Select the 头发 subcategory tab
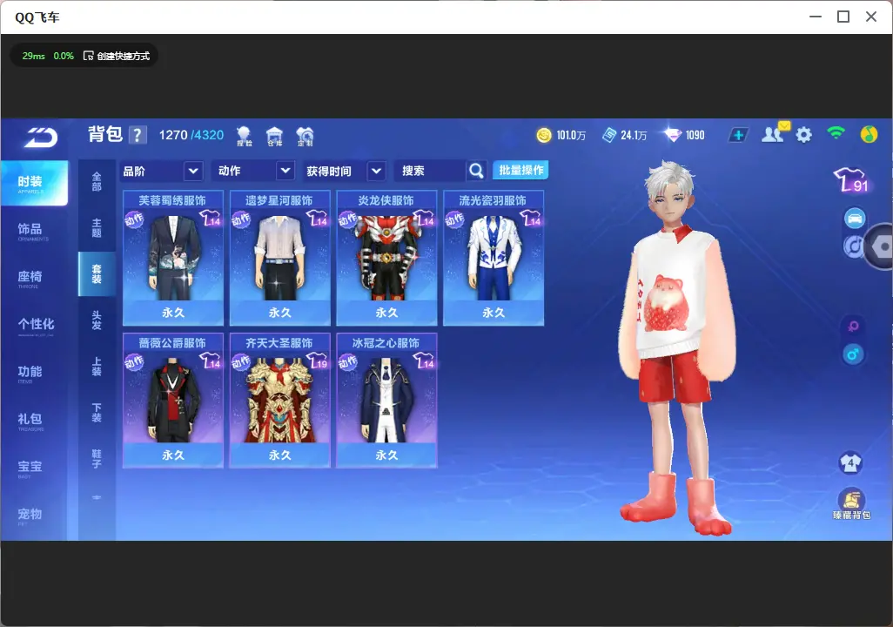The width and height of the screenshot is (893, 627). (97, 320)
